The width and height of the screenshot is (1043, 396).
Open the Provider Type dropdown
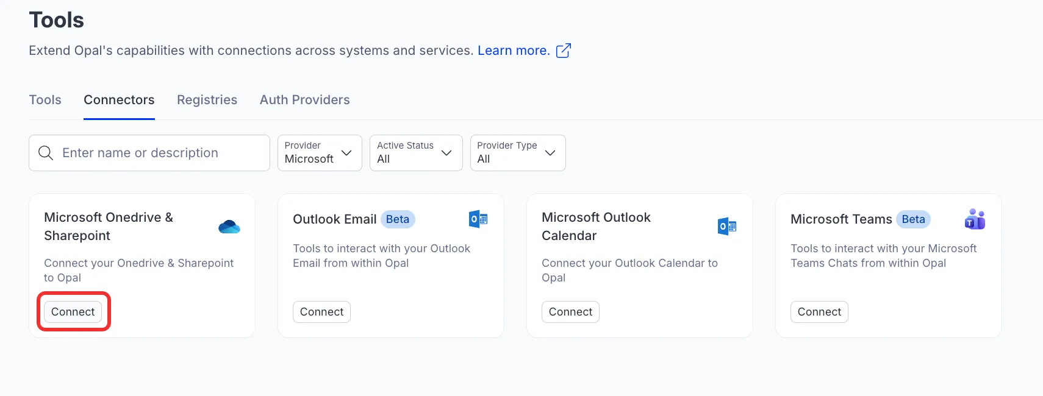518,153
